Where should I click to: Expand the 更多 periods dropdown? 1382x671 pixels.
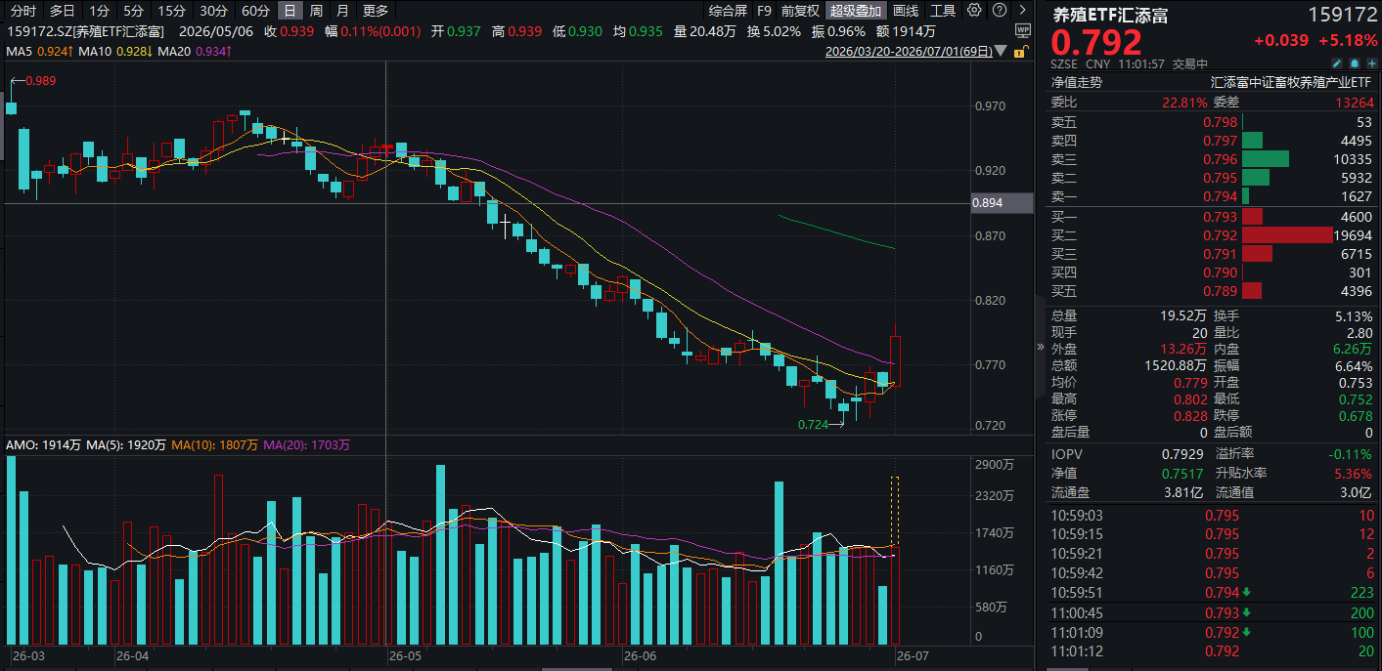click(375, 11)
